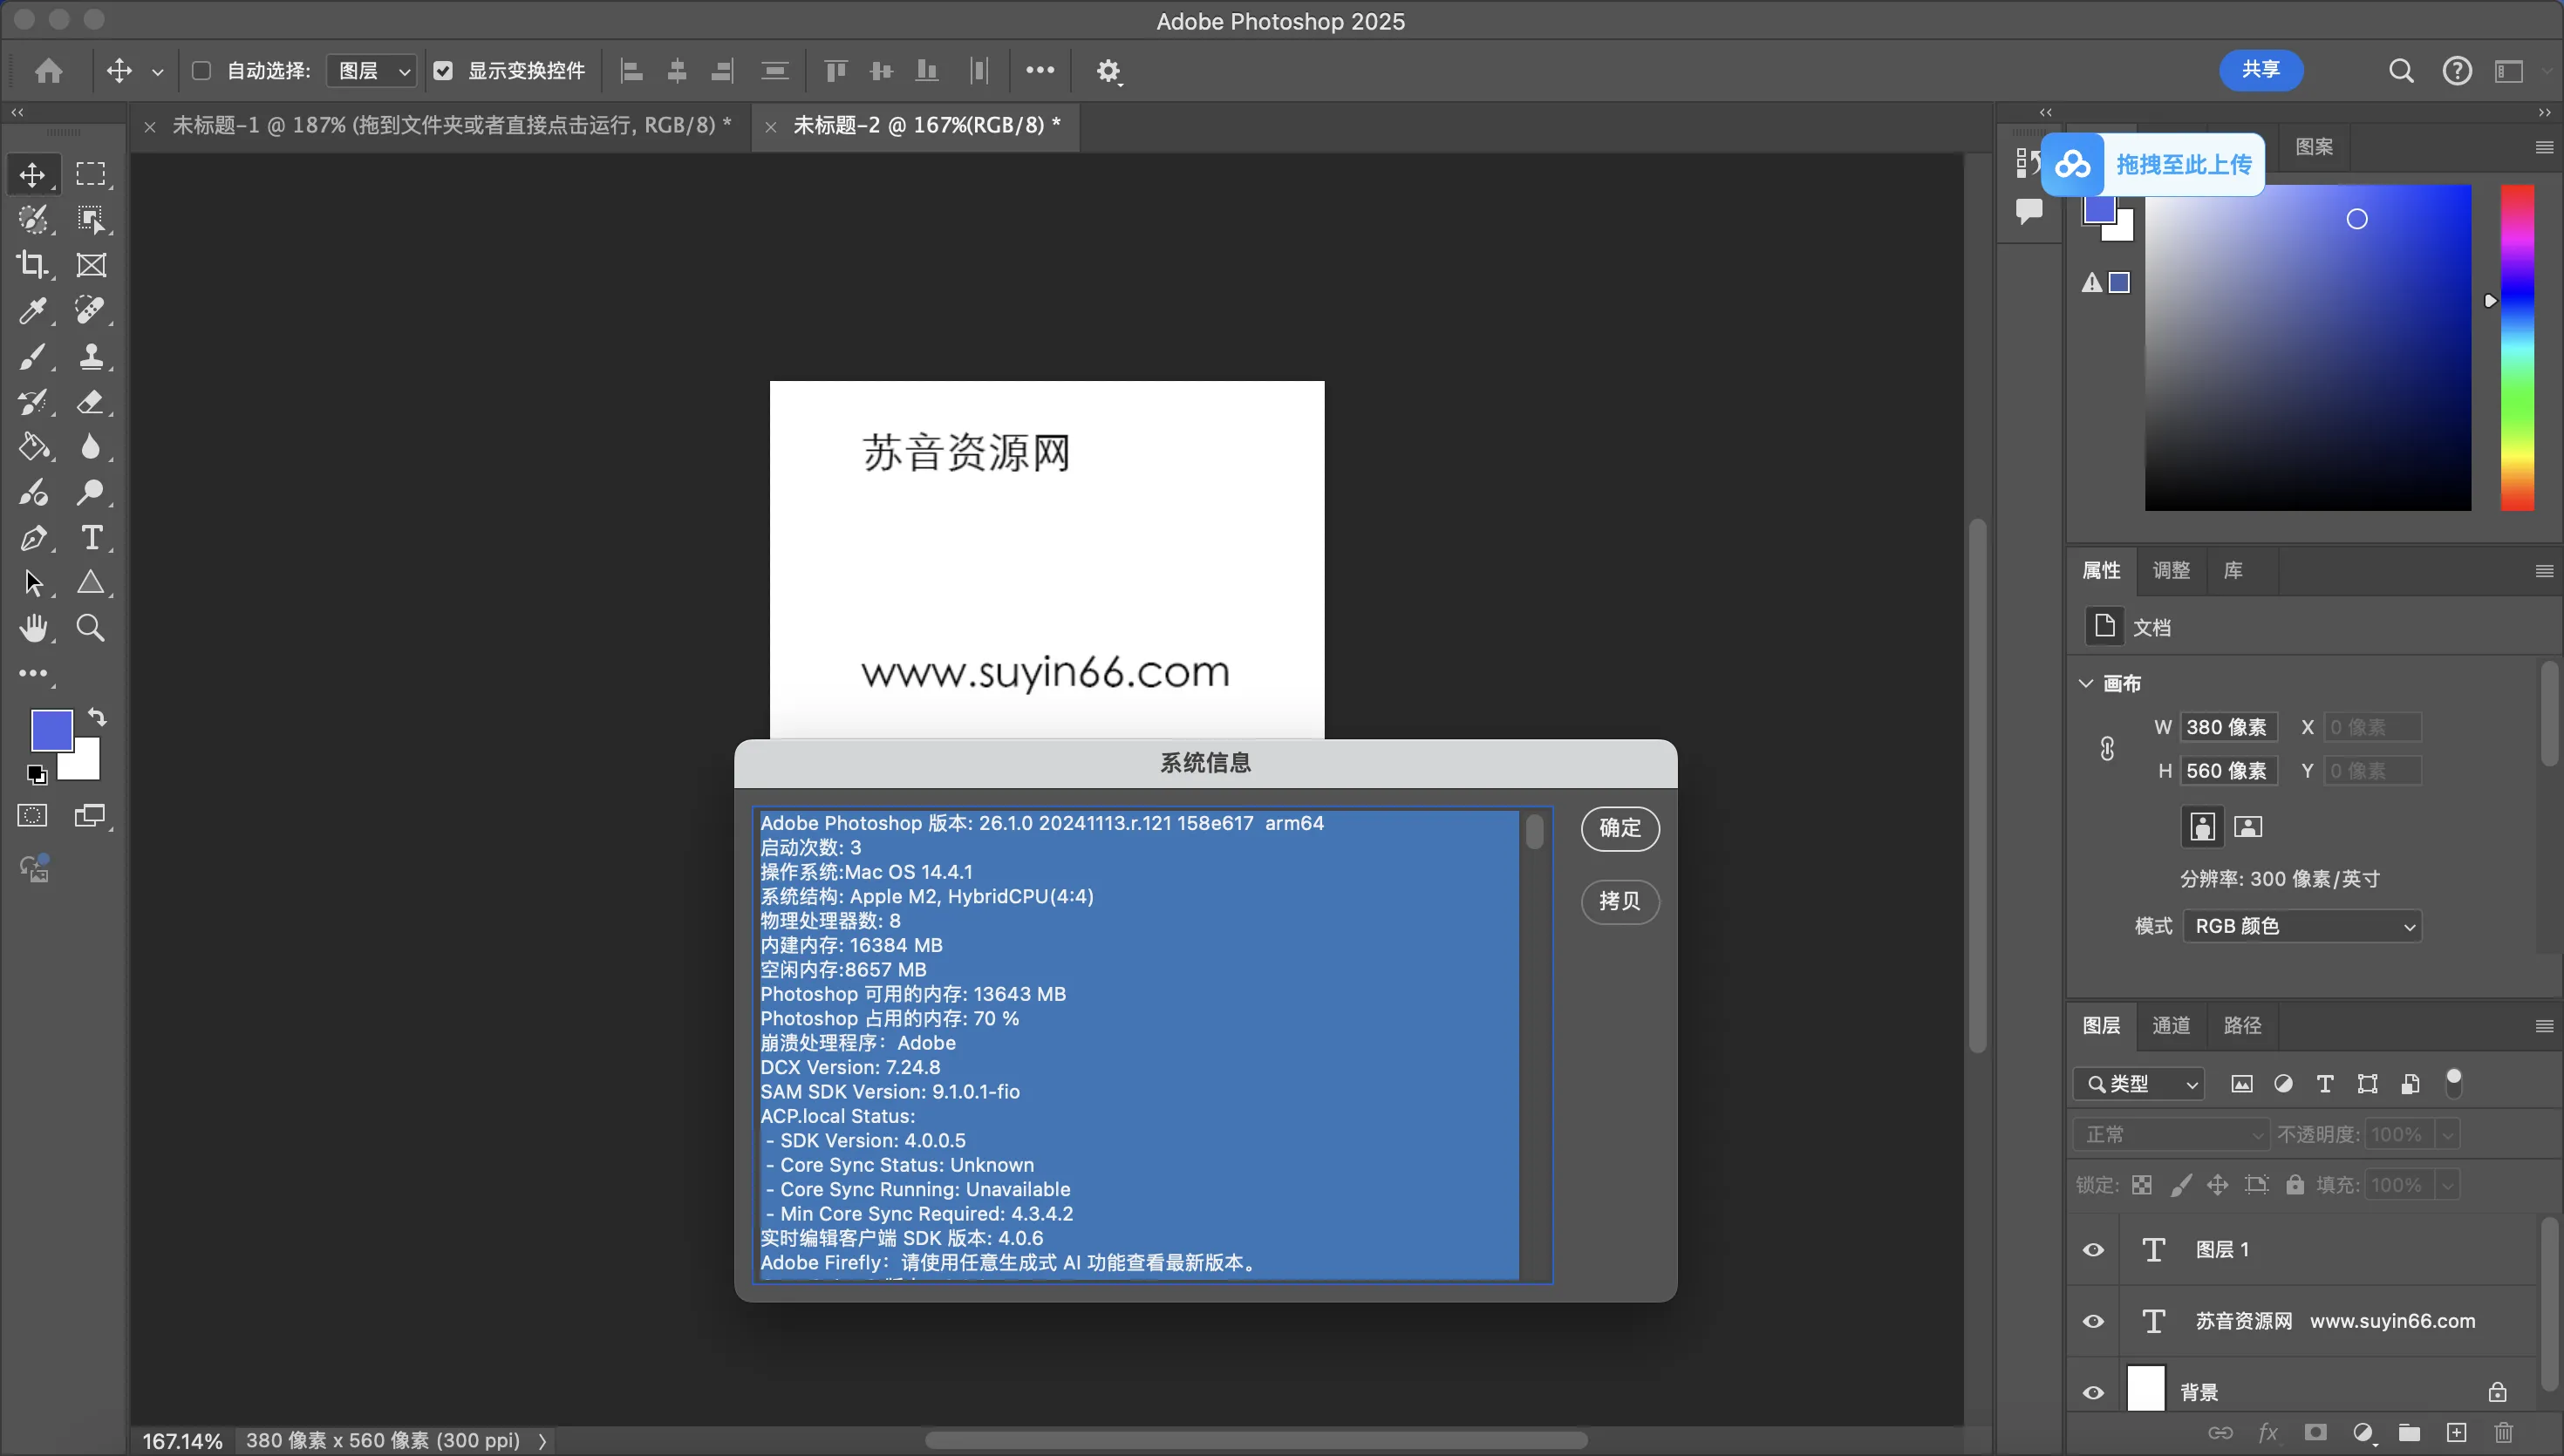Select the Move tool
This screenshot has height=1456, width=2564.
[33, 174]
